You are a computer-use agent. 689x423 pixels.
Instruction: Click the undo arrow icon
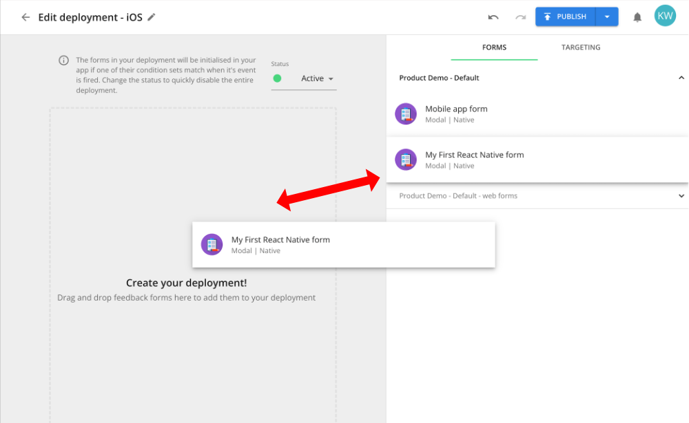coord(493,16)
